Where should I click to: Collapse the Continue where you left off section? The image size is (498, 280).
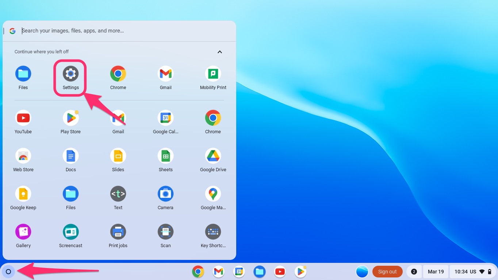pos(220,52)
